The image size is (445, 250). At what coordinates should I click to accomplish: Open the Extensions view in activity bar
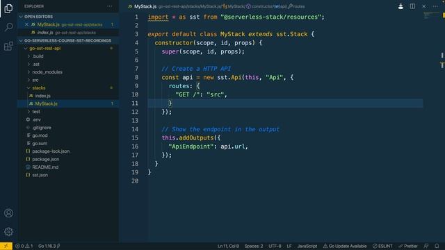point(8,46)
